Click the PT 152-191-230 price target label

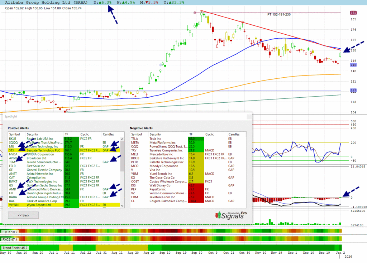tap(279, 14)
